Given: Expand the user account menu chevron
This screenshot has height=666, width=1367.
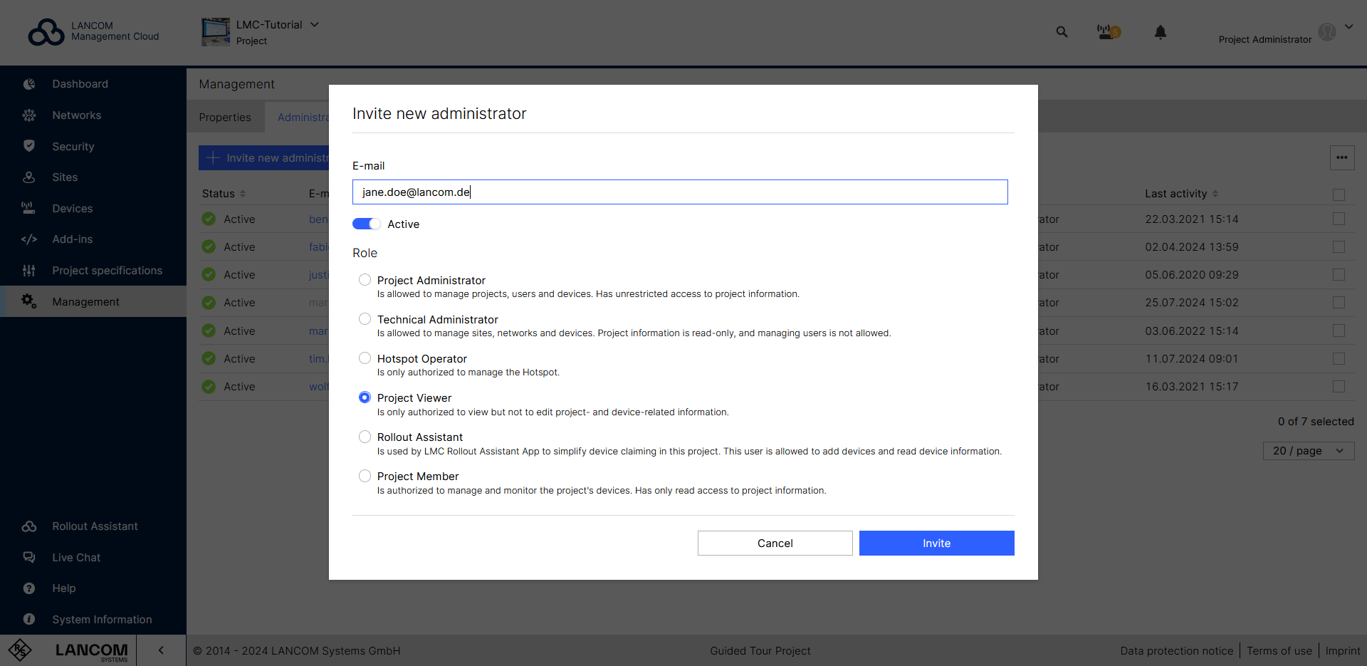Looking at the screenshot, I should pyautogui.click(x=1349, y=27).
